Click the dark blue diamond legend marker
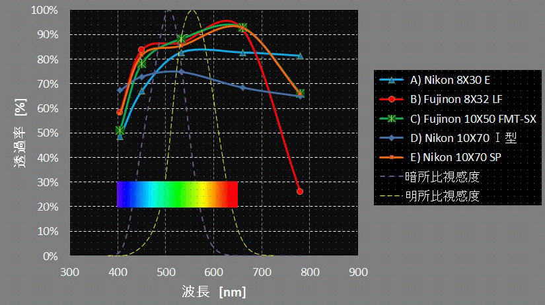The image size is (545, 305). coord(392,138)
